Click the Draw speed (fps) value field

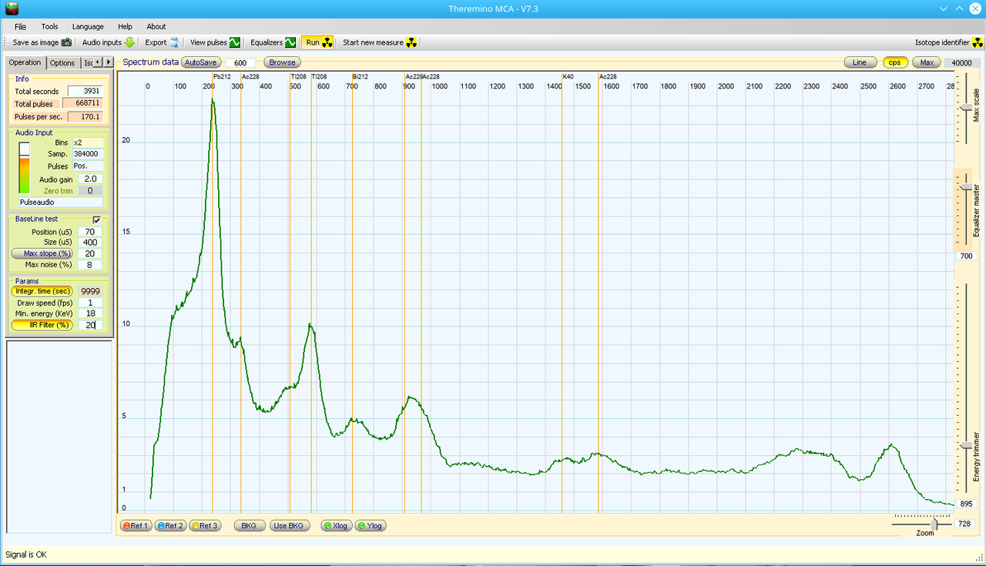pyautogui.click(x=90, y=303)
